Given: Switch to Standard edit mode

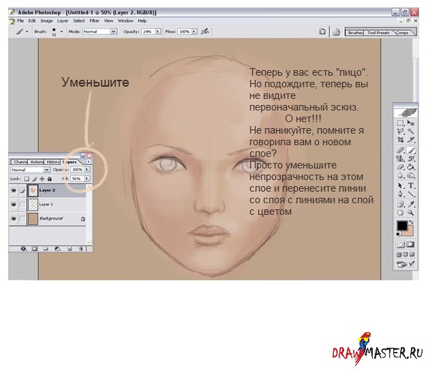Looking at the screenshot, I should 401,245.
